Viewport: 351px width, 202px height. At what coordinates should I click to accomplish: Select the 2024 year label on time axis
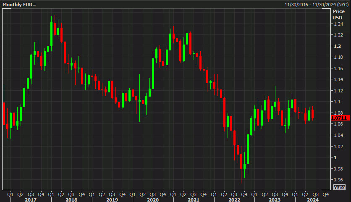(x=313, y=200)
